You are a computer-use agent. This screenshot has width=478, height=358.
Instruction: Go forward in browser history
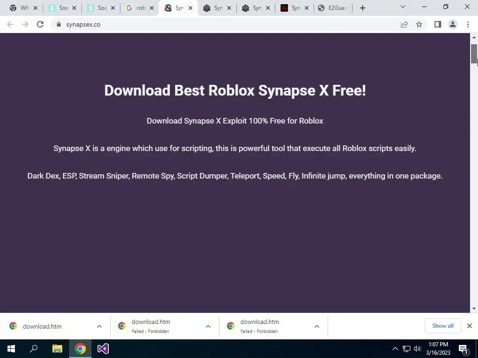click(25, 24)
